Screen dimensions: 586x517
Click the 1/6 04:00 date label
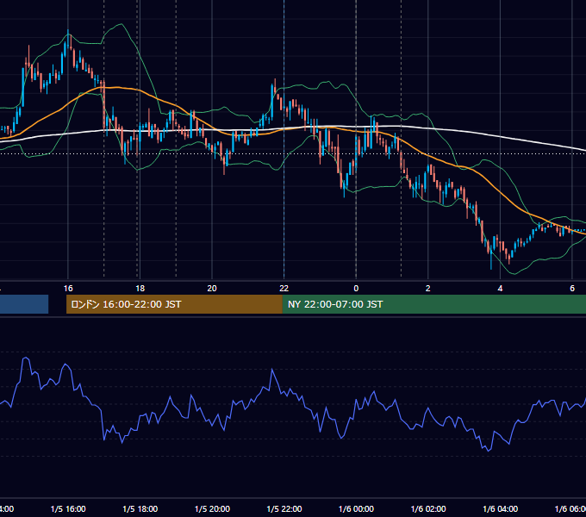501,508
